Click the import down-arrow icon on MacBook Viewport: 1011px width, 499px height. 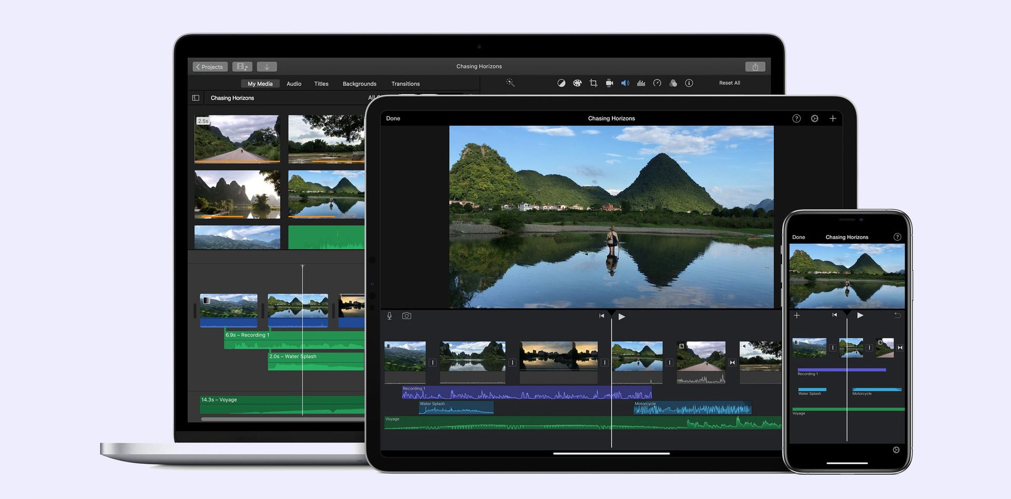tap(267, 67)
